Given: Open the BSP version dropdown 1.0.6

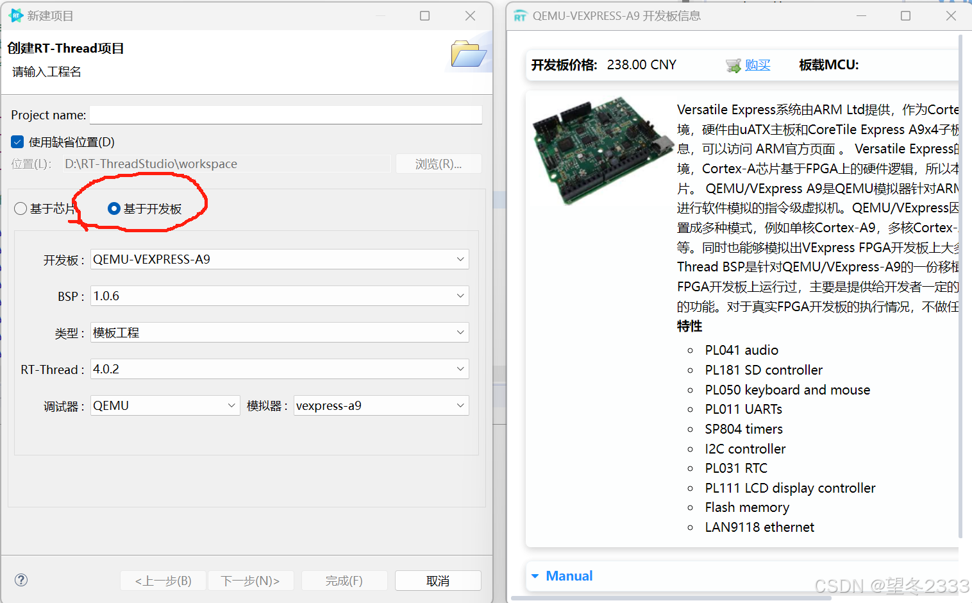Looking at the screenshot, I should 280,296.
